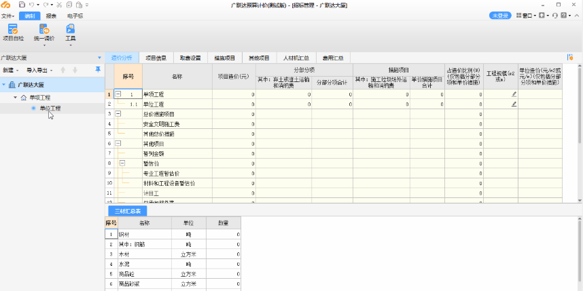Pin the left project panel
Viewport: 583px width, 291px height.
pyautogui.click(x=98, y=70)
